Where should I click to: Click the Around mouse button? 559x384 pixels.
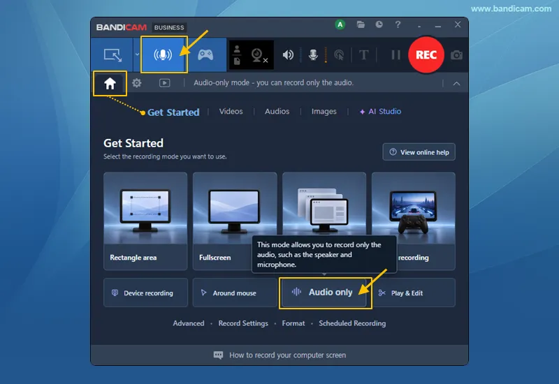pos(235,293)
